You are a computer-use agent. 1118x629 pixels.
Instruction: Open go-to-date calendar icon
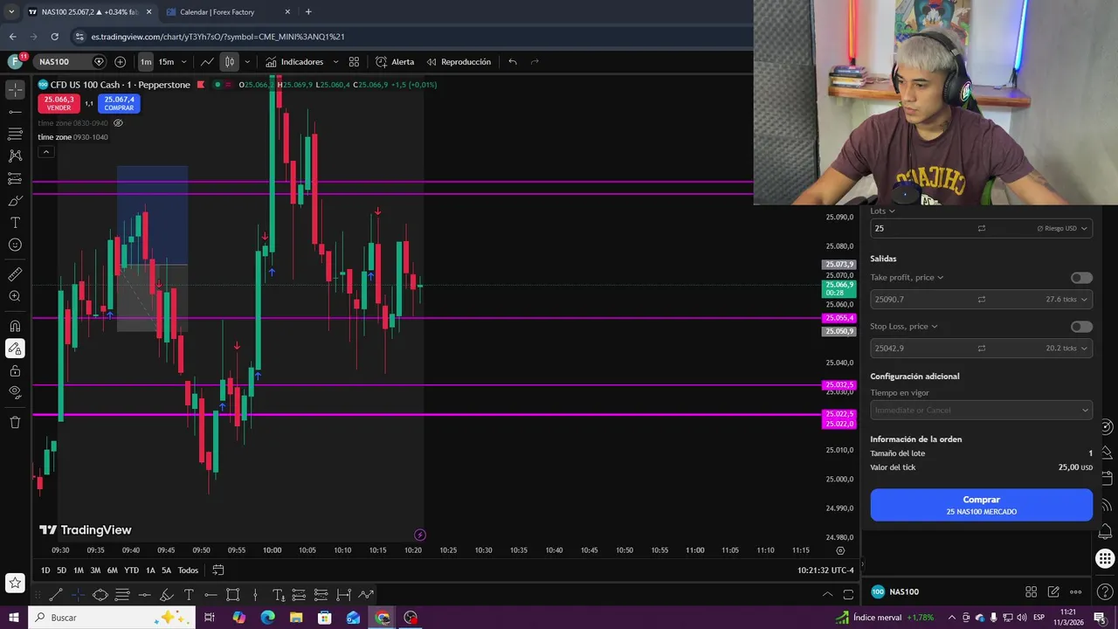[218, 570]
